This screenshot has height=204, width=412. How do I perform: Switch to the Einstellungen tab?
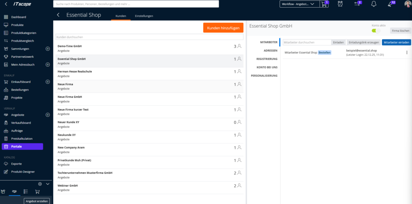coord(144,16)
